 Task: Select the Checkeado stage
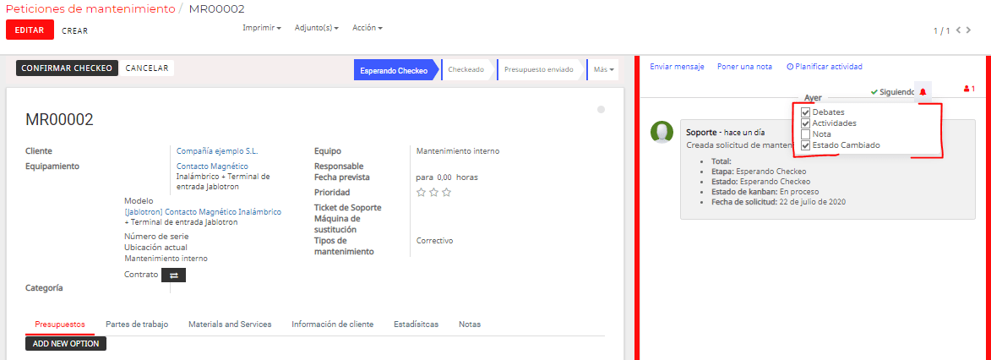(466, 69)
